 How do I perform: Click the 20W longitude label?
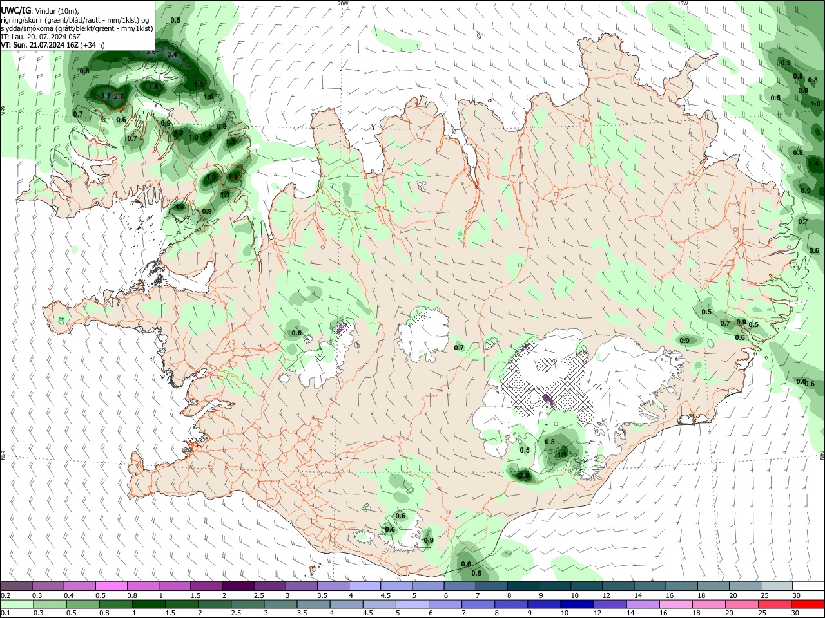coord(343,3)
